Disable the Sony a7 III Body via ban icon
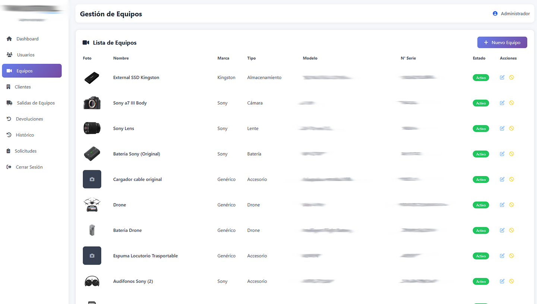 512,103
